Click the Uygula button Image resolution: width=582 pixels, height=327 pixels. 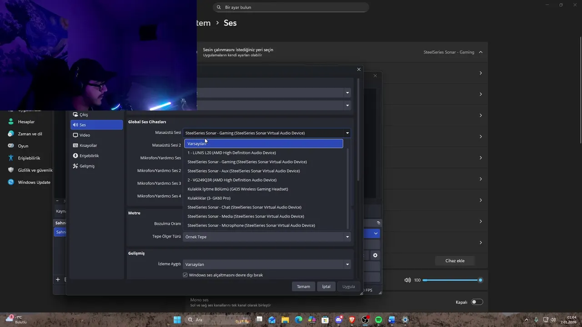pos(349,287)
